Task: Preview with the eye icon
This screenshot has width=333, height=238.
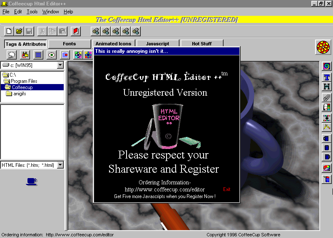Action: [x=52, y=55]
